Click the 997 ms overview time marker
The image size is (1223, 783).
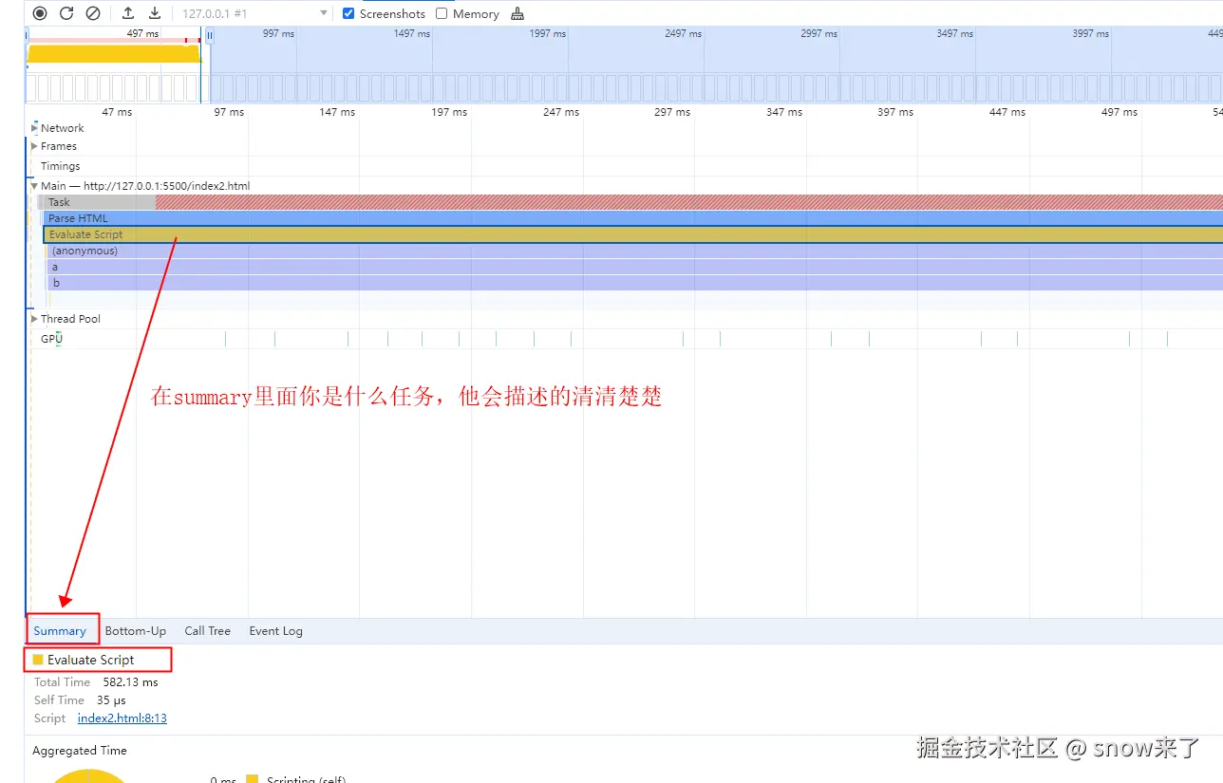[278, 33]
